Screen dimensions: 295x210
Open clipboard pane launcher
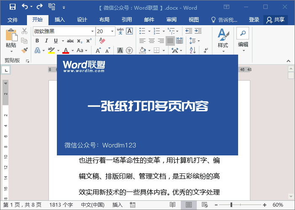coord(28,61)
